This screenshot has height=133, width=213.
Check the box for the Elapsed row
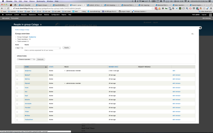(x=17, y=83)
